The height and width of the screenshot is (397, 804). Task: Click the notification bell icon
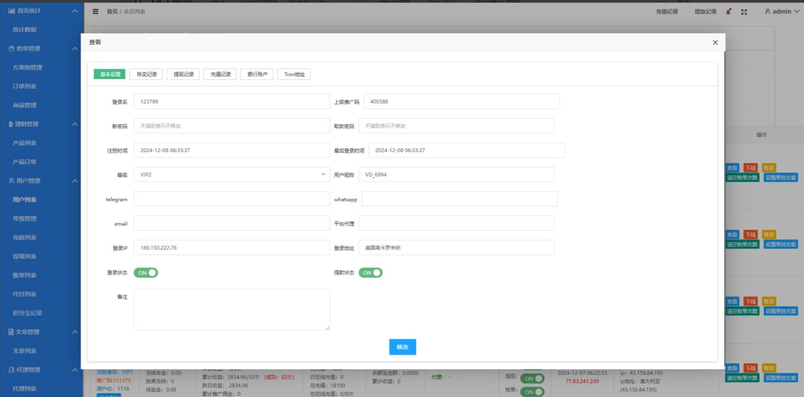728,11
